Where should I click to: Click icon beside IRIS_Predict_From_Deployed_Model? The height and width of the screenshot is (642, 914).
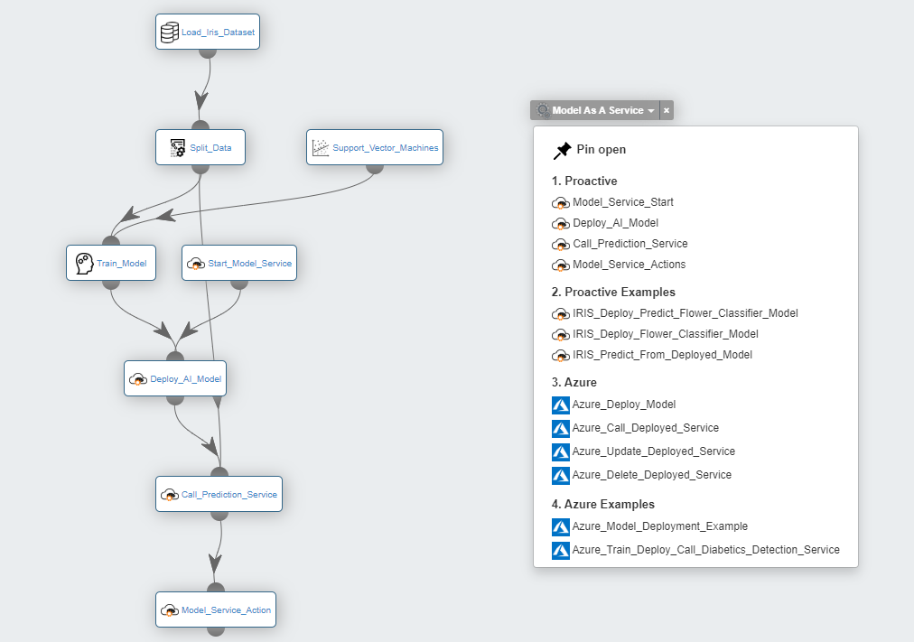pyautogui.click(x=561, y=356)
